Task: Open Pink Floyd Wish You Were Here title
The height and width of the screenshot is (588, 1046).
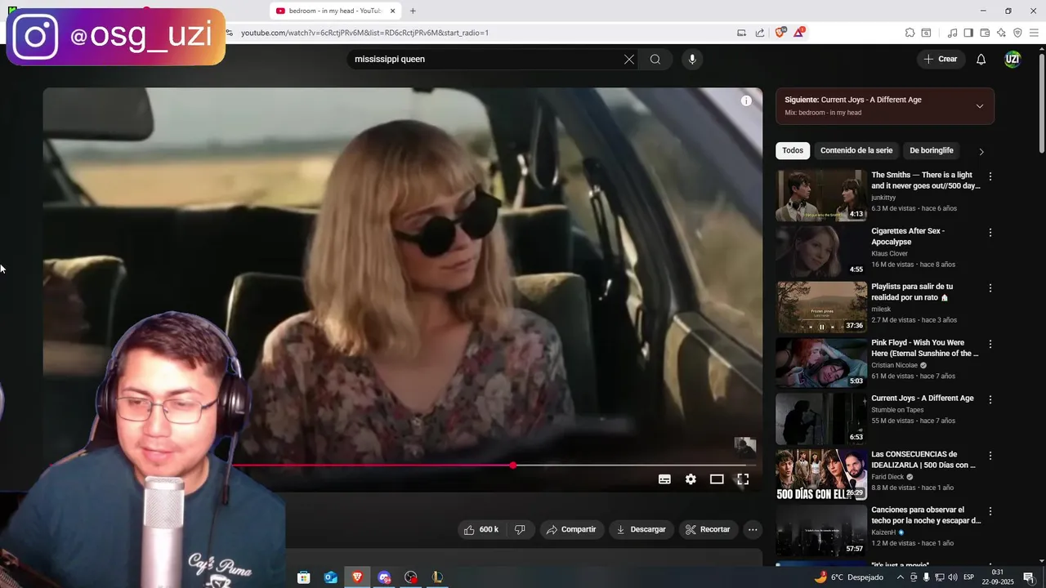Action: pos(924,348)
